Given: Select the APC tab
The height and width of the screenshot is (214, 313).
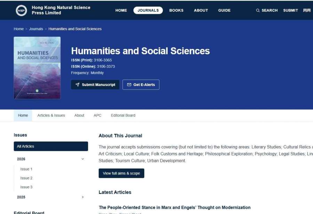Looking at the screenshot, I should coord(97,115).
